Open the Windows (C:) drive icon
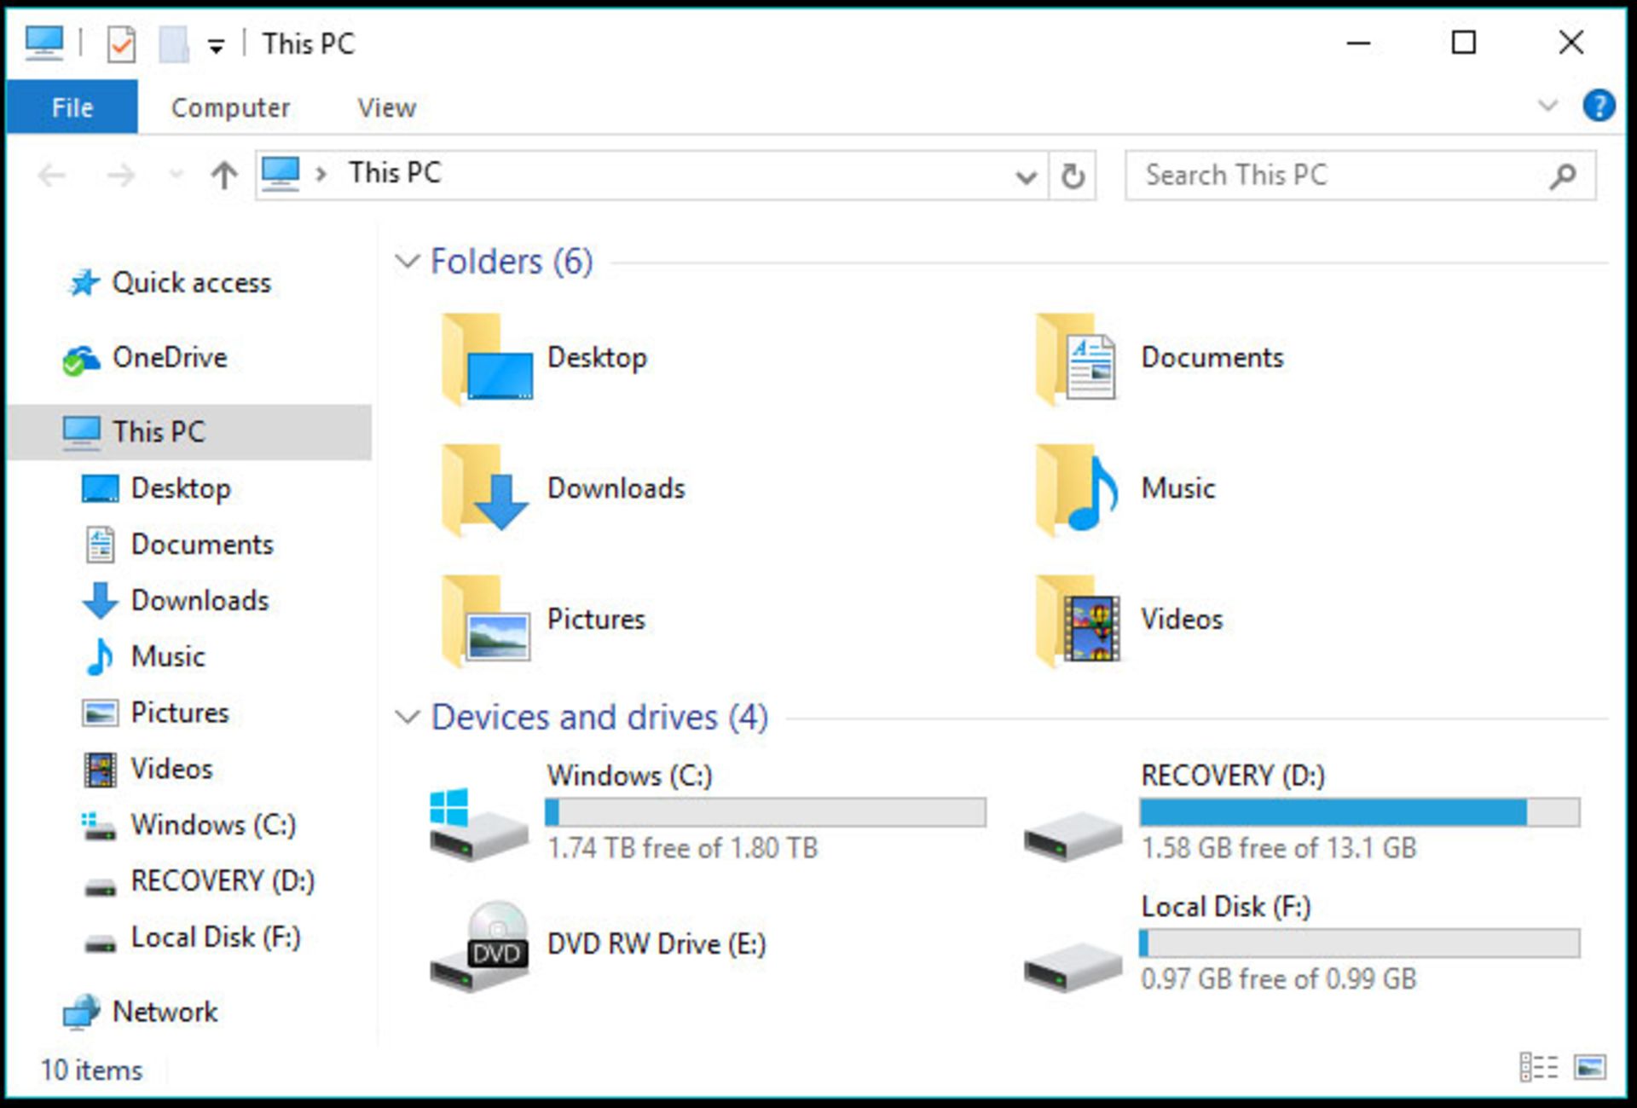The height and width of the screenshot is (1108, 1637). pyautogui.click(x=477, y=822)
